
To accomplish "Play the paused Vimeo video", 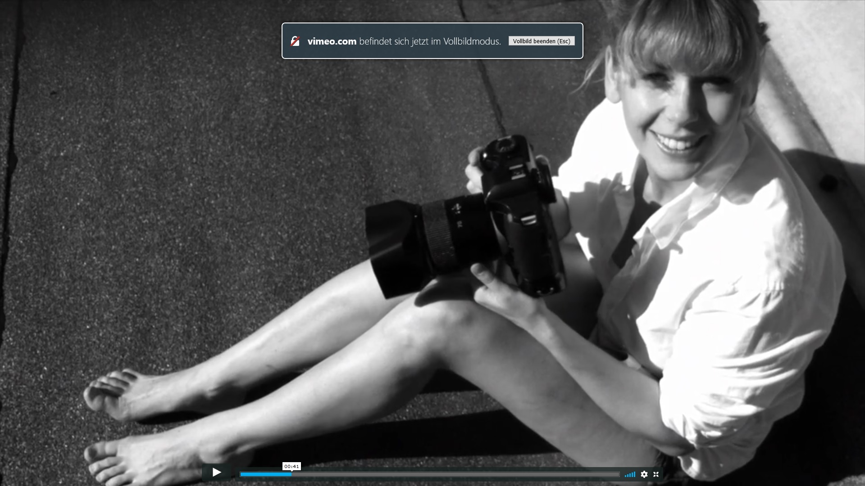I will 216,472.
